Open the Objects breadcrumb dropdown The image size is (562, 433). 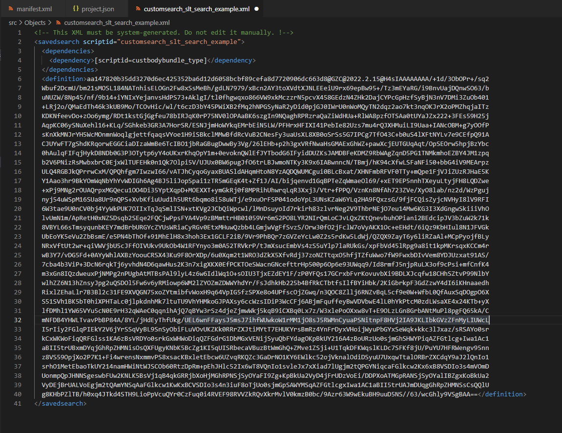point(37,22)
